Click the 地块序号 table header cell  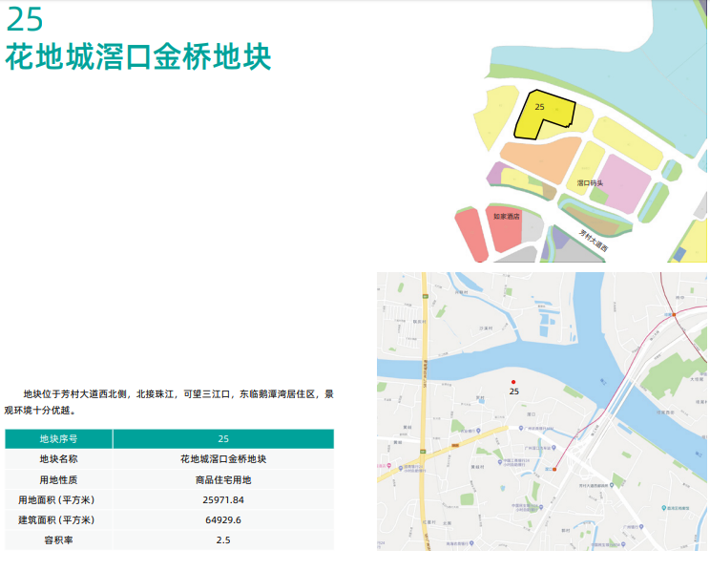pos(58,439)
